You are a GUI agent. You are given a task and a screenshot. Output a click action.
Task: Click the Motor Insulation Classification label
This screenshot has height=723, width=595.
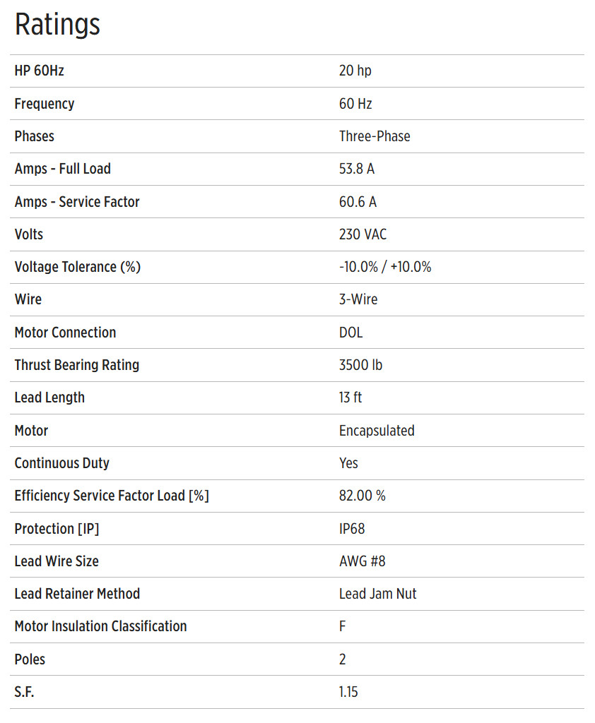(x=100, y=626)
